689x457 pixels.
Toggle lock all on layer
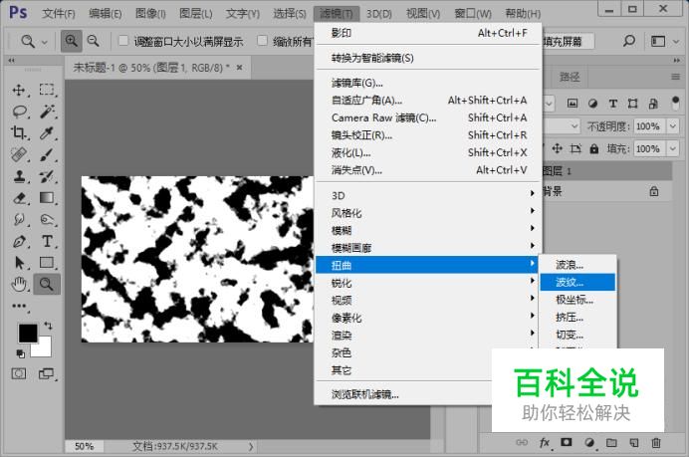pyautogui.click(x=594, y=149)
